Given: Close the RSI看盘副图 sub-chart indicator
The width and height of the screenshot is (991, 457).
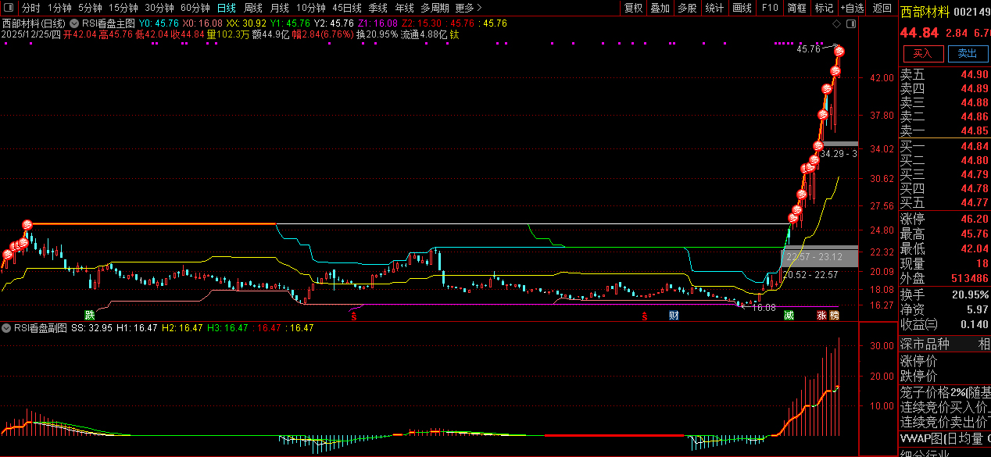Looking at the screenshot, I should point(7,328).
